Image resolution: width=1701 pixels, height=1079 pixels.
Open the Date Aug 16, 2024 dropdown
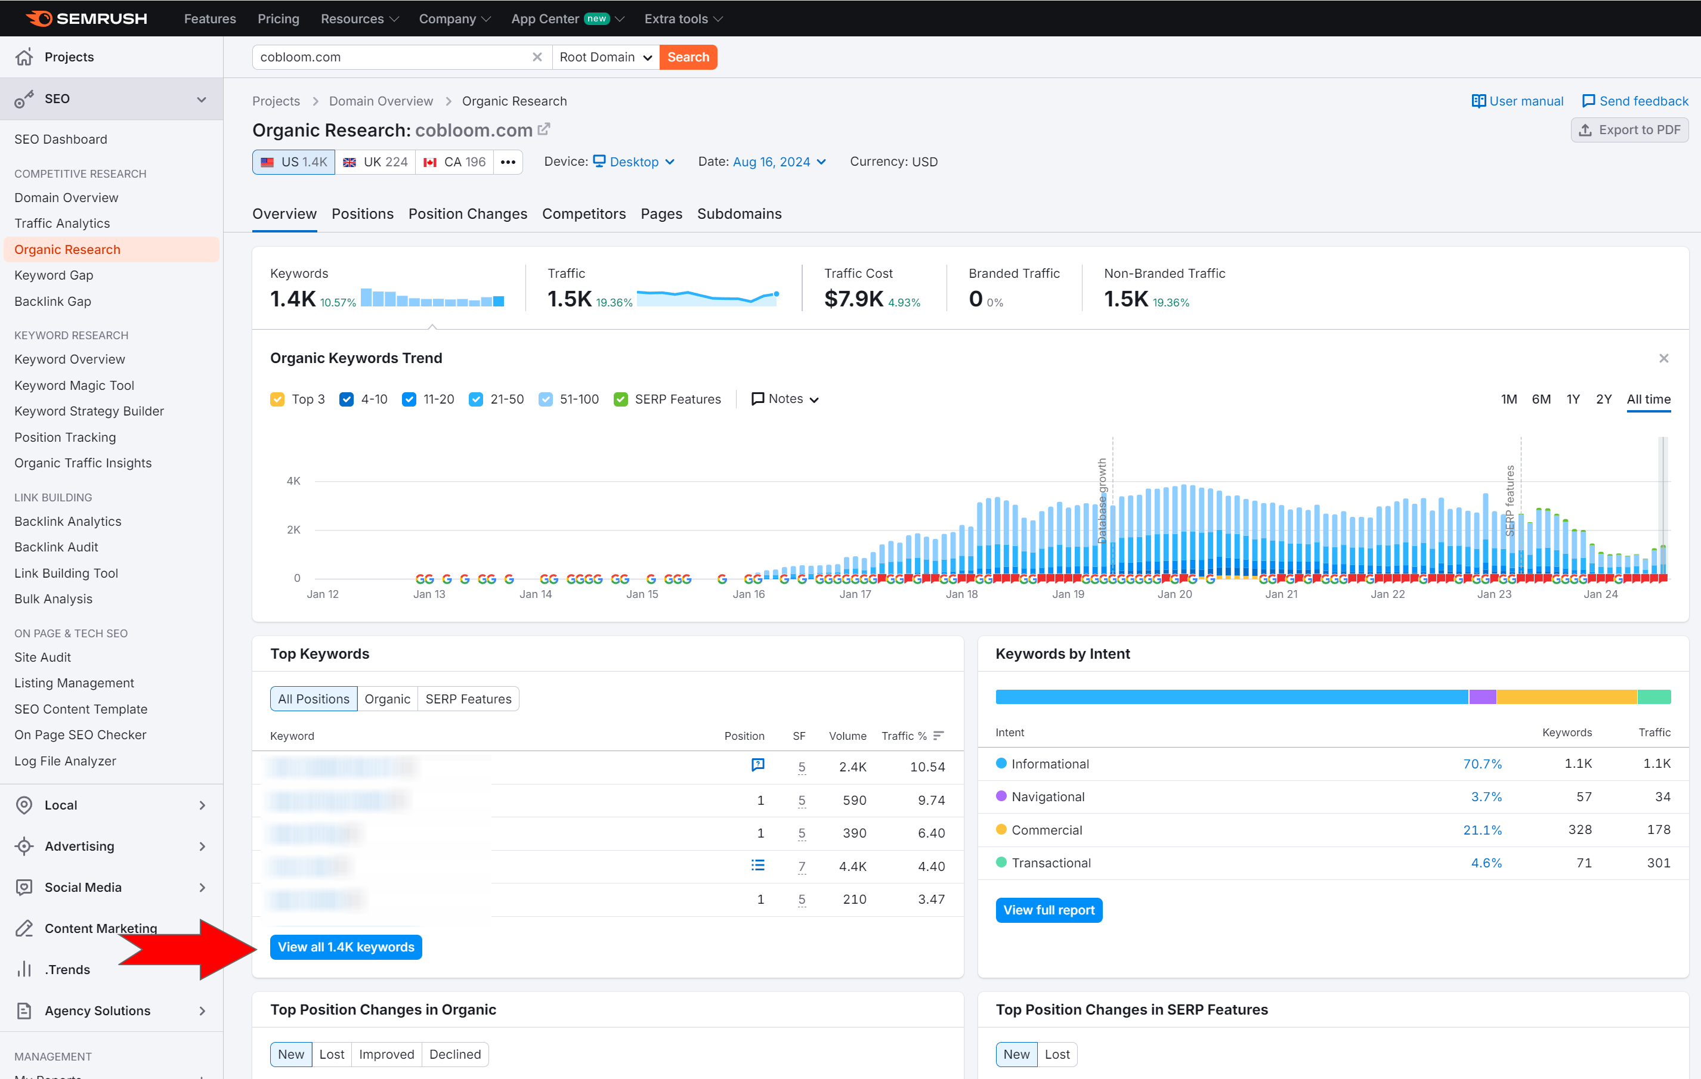779,162
